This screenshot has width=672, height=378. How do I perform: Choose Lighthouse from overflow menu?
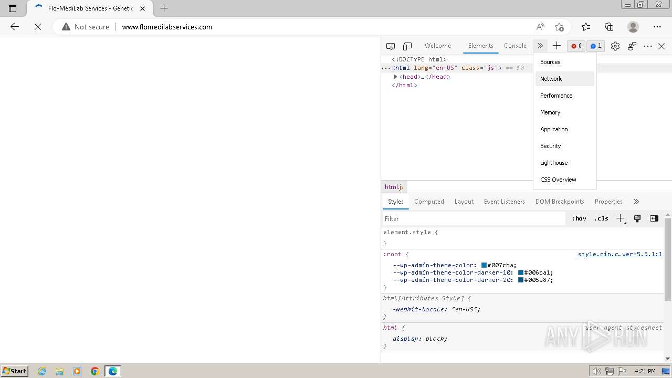[x=565, y=163]
